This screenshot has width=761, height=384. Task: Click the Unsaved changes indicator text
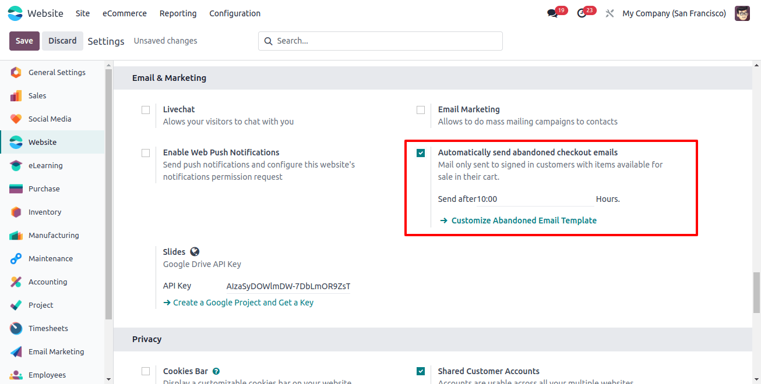point(165,41)
